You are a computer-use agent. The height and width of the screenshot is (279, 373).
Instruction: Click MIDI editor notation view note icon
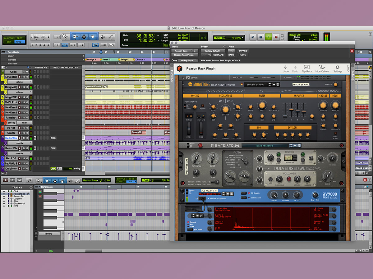point(29,180)
